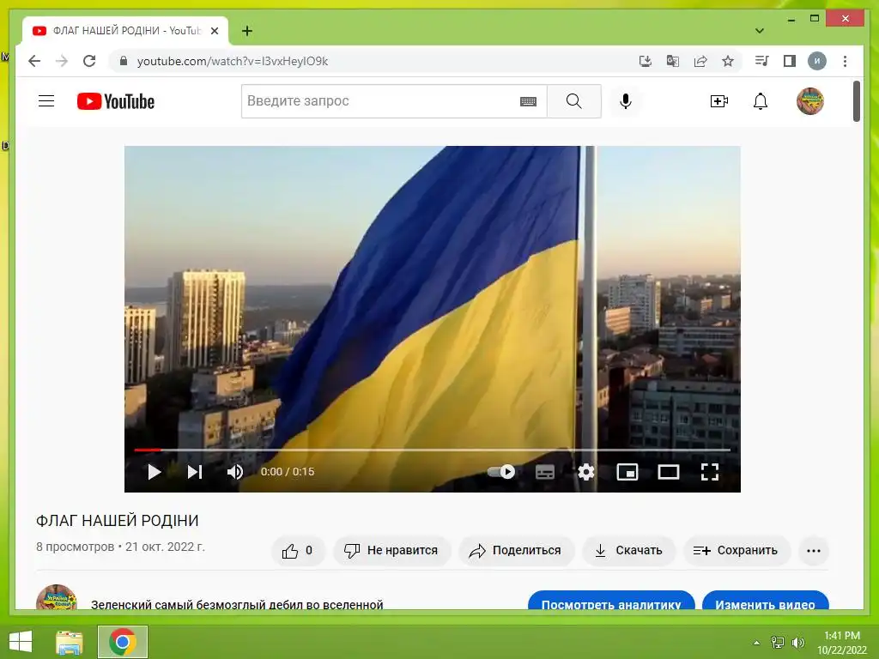
Task: Open the volume tray icon
Action: tap(798, 643)
